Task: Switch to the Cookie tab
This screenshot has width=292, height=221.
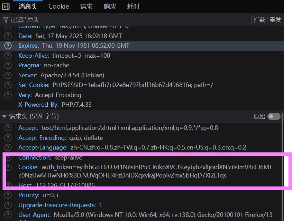Action: tap(59, 7)
